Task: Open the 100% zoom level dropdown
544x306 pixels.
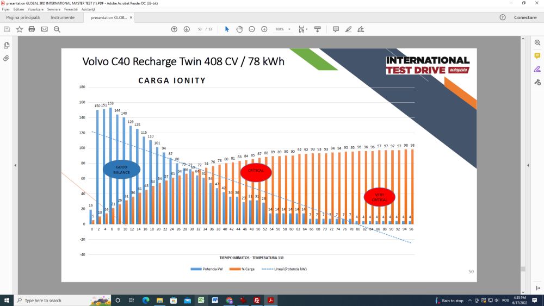Action: coord(283,29)
